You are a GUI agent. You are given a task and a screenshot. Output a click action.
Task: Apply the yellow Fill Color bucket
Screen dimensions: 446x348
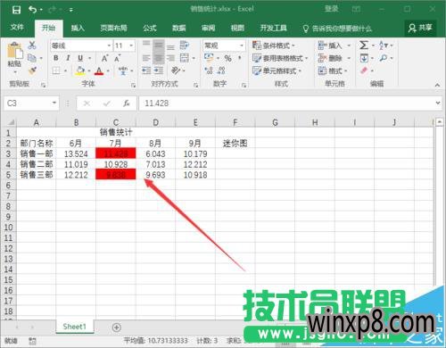(79, 70)
